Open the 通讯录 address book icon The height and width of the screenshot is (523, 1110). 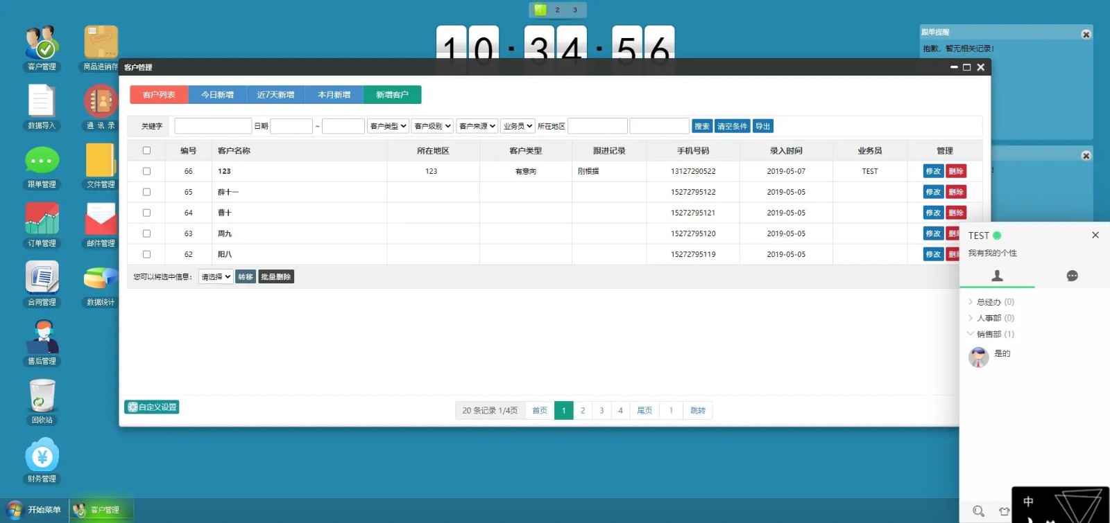[x=101, y=102]
